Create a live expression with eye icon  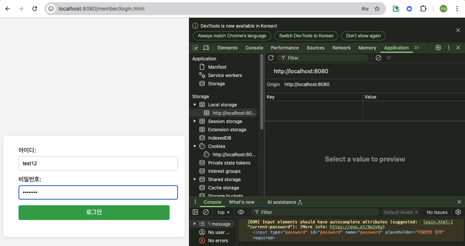(x=241, y=212)
